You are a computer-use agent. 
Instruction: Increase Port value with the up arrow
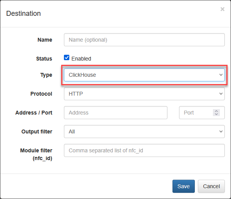click(x=216, y=111)
